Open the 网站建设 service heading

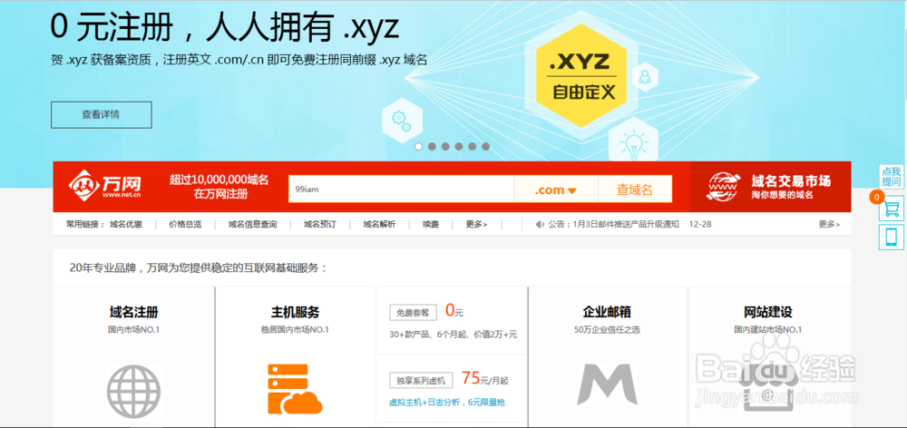coord(767,312)
